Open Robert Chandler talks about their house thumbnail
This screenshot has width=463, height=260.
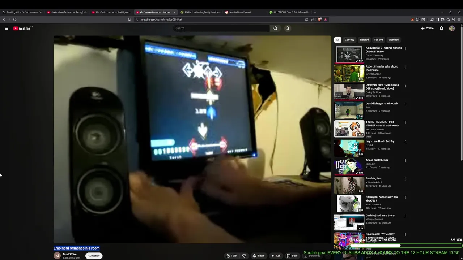349,73
